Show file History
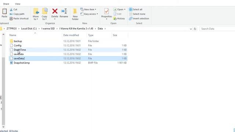This screenshot has height=132, width=235. pyautogui.click(x=119, y=19)
